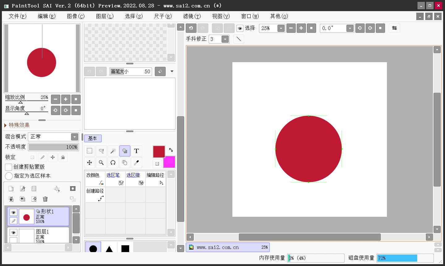Choose the 创建路径 tool
Viewport: 445px width, 266px height.
95,195
